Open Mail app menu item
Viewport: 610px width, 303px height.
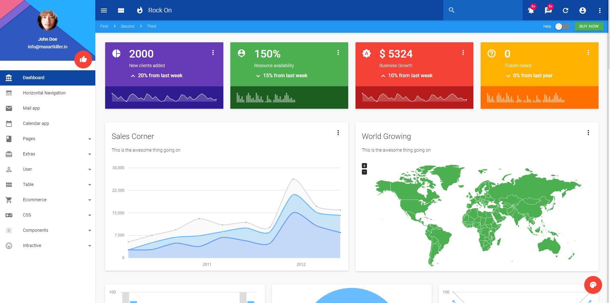click(x=48, y=108)
